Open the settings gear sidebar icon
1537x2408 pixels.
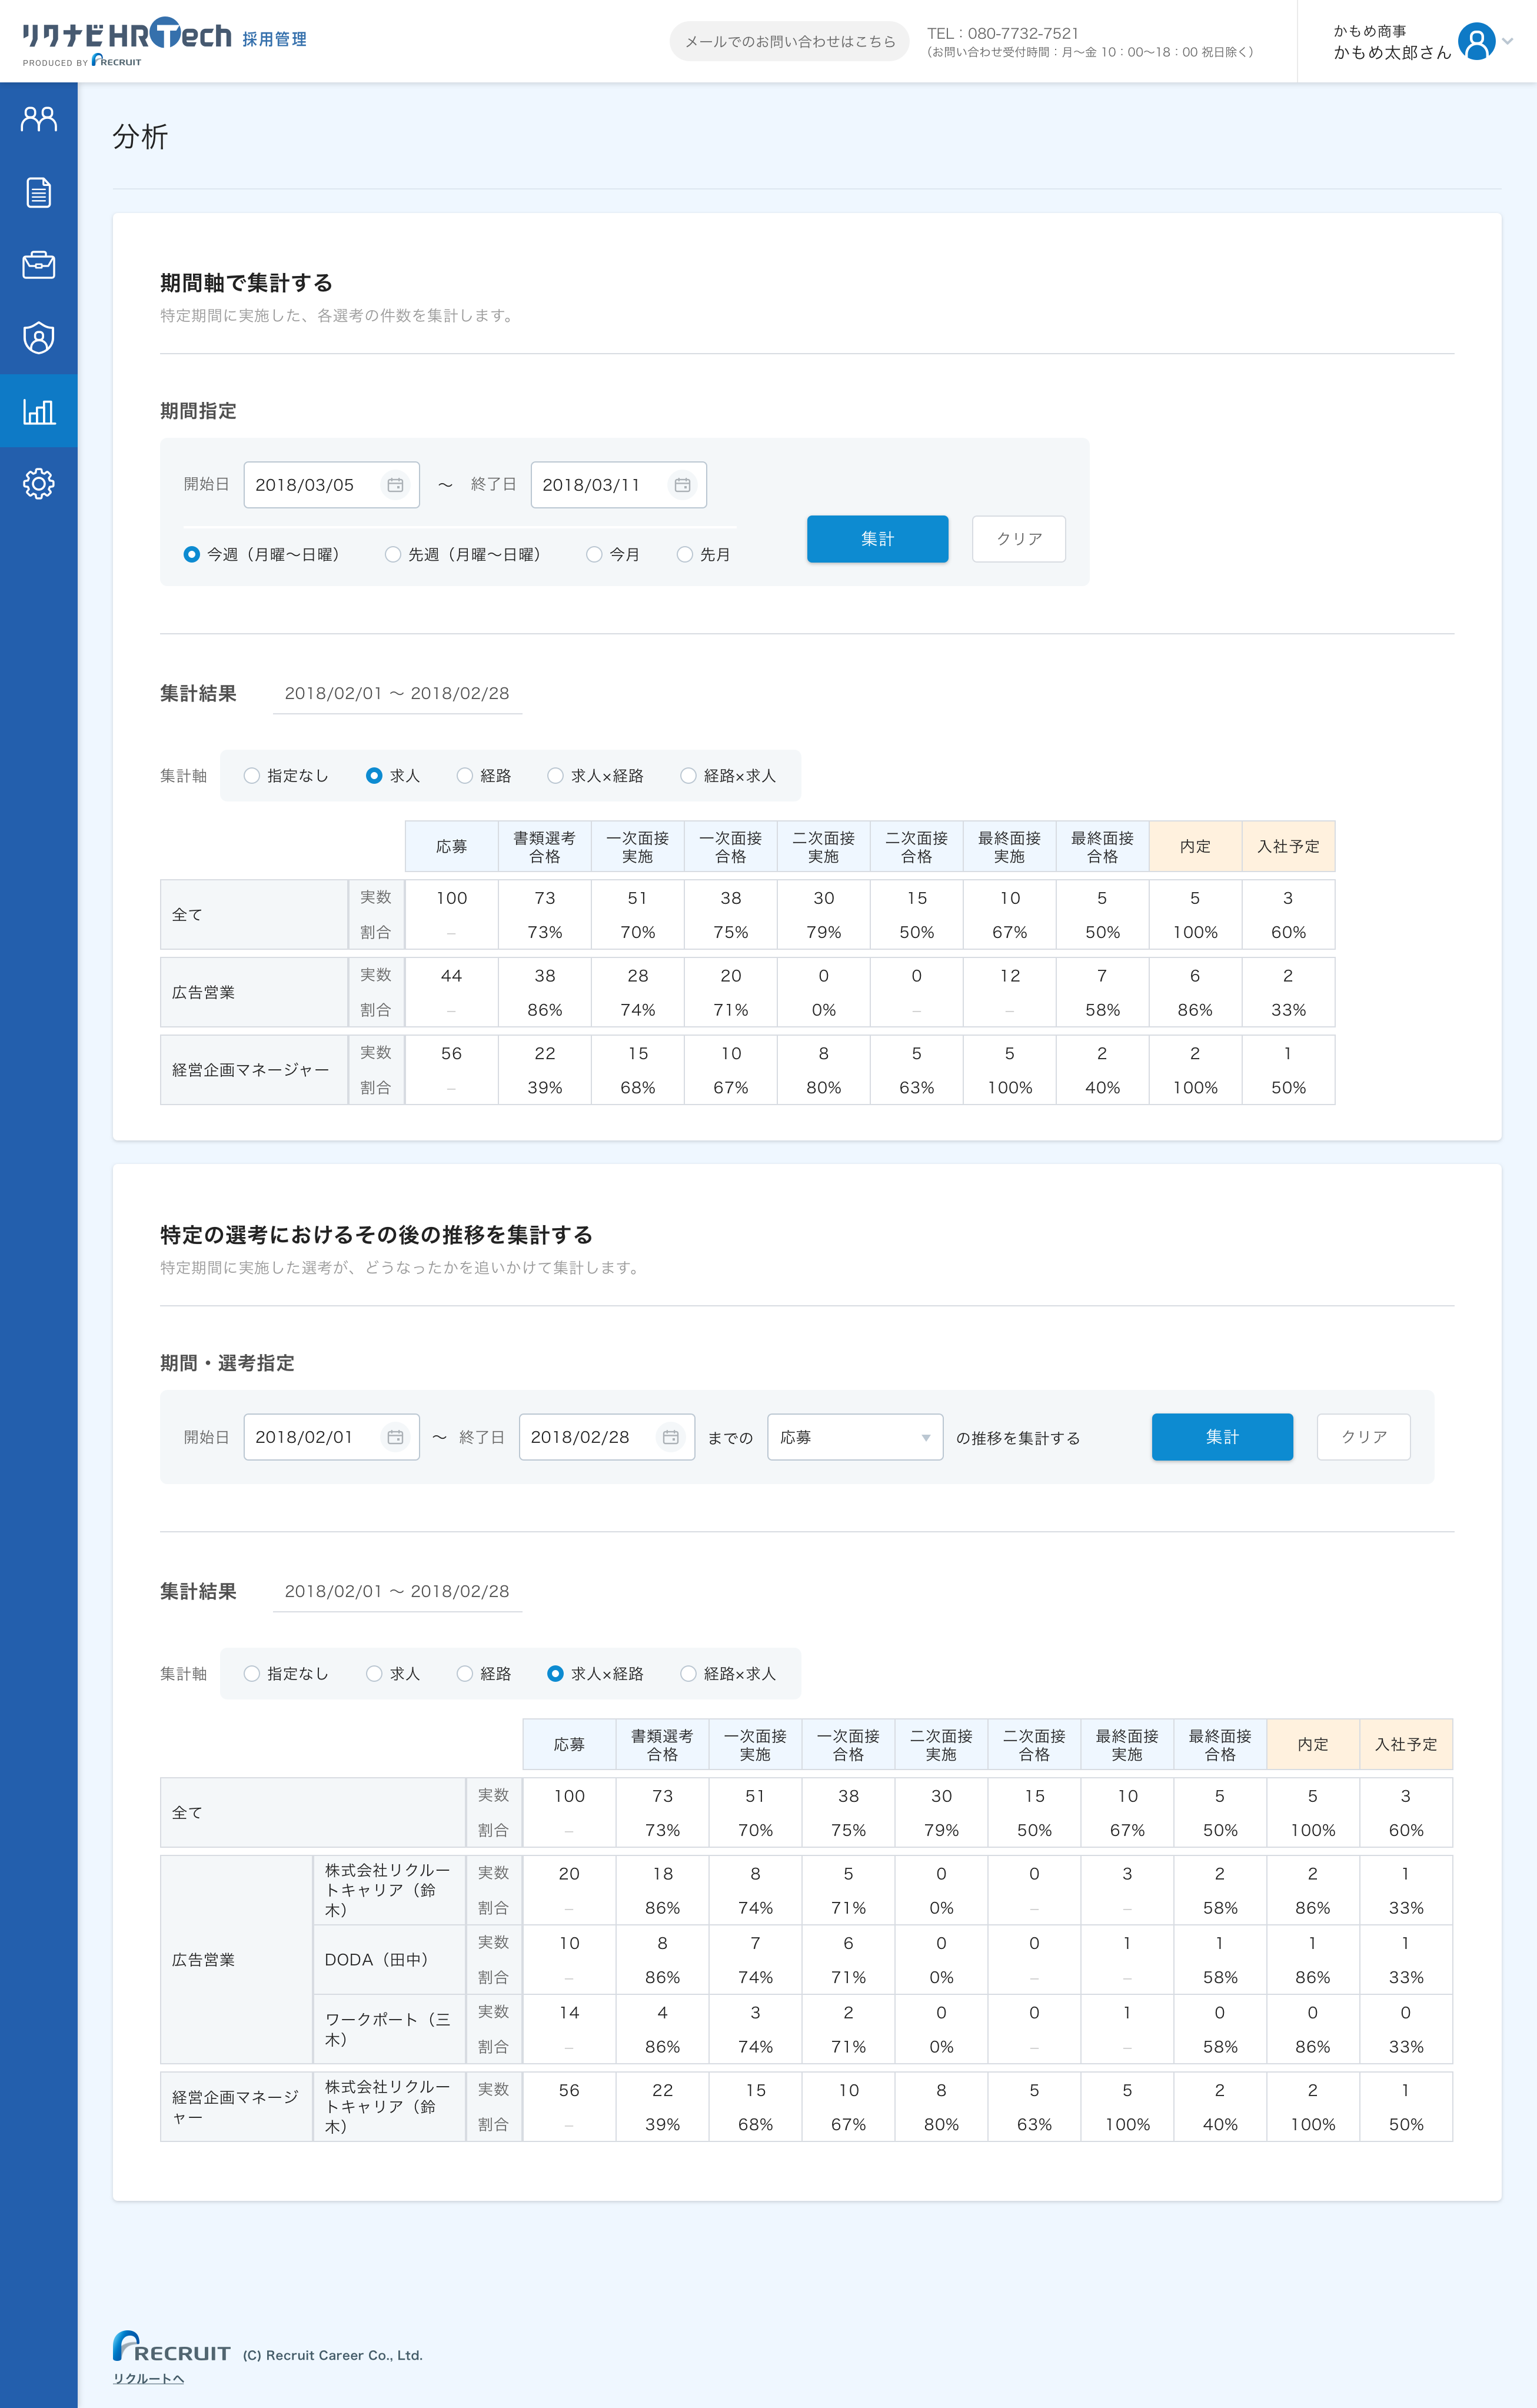[38, 484]
